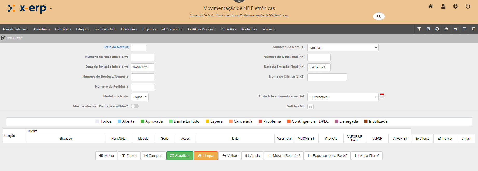Click the calendar icon beside Alternativa dropdown
Screen dimensions: 478x171
click(382, 96)
